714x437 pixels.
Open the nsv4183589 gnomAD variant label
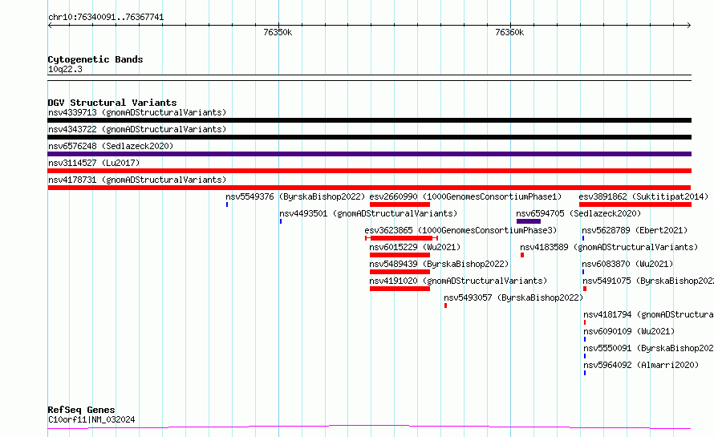click(609, 247)
